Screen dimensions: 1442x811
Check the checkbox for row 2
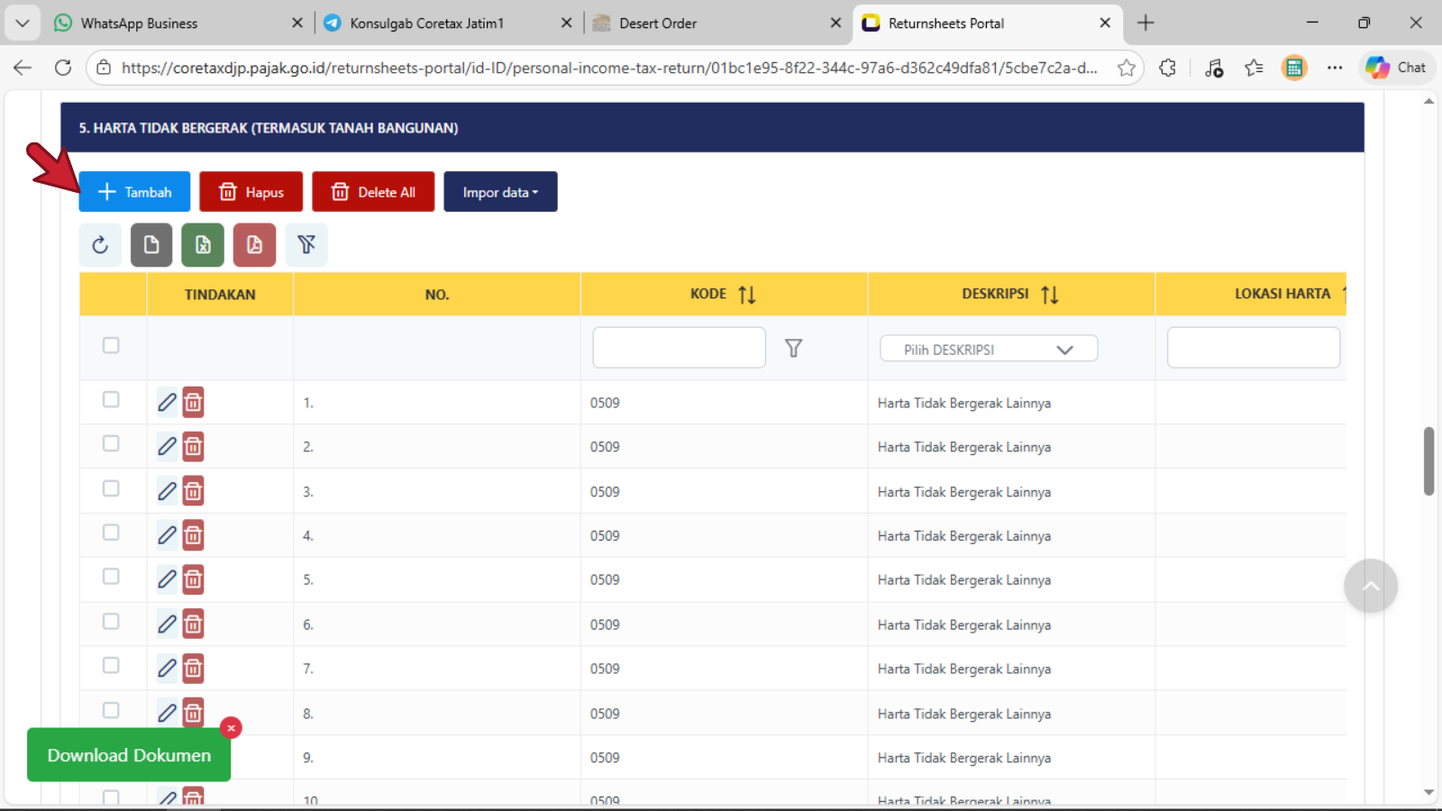click(111, 443)
